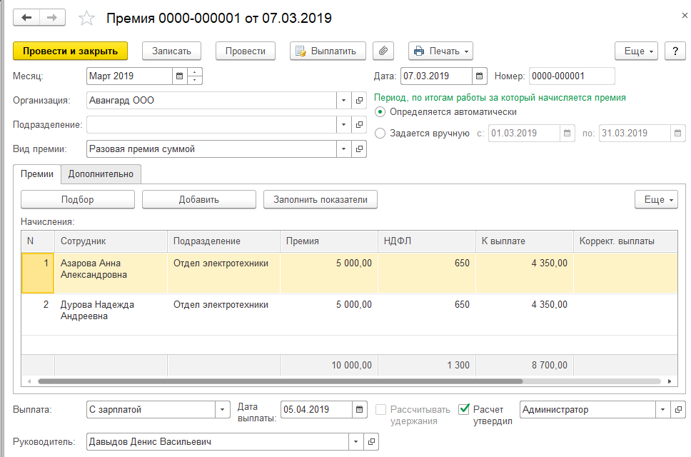Open the Печать dropdown menu
Viewport: 691px width, 457px height.
440,51
